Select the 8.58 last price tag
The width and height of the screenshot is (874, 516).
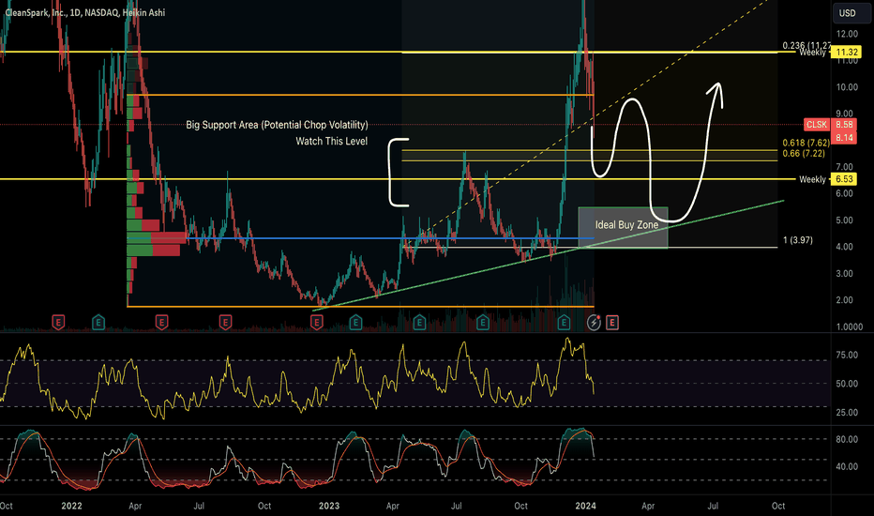(x=844, y=125)
